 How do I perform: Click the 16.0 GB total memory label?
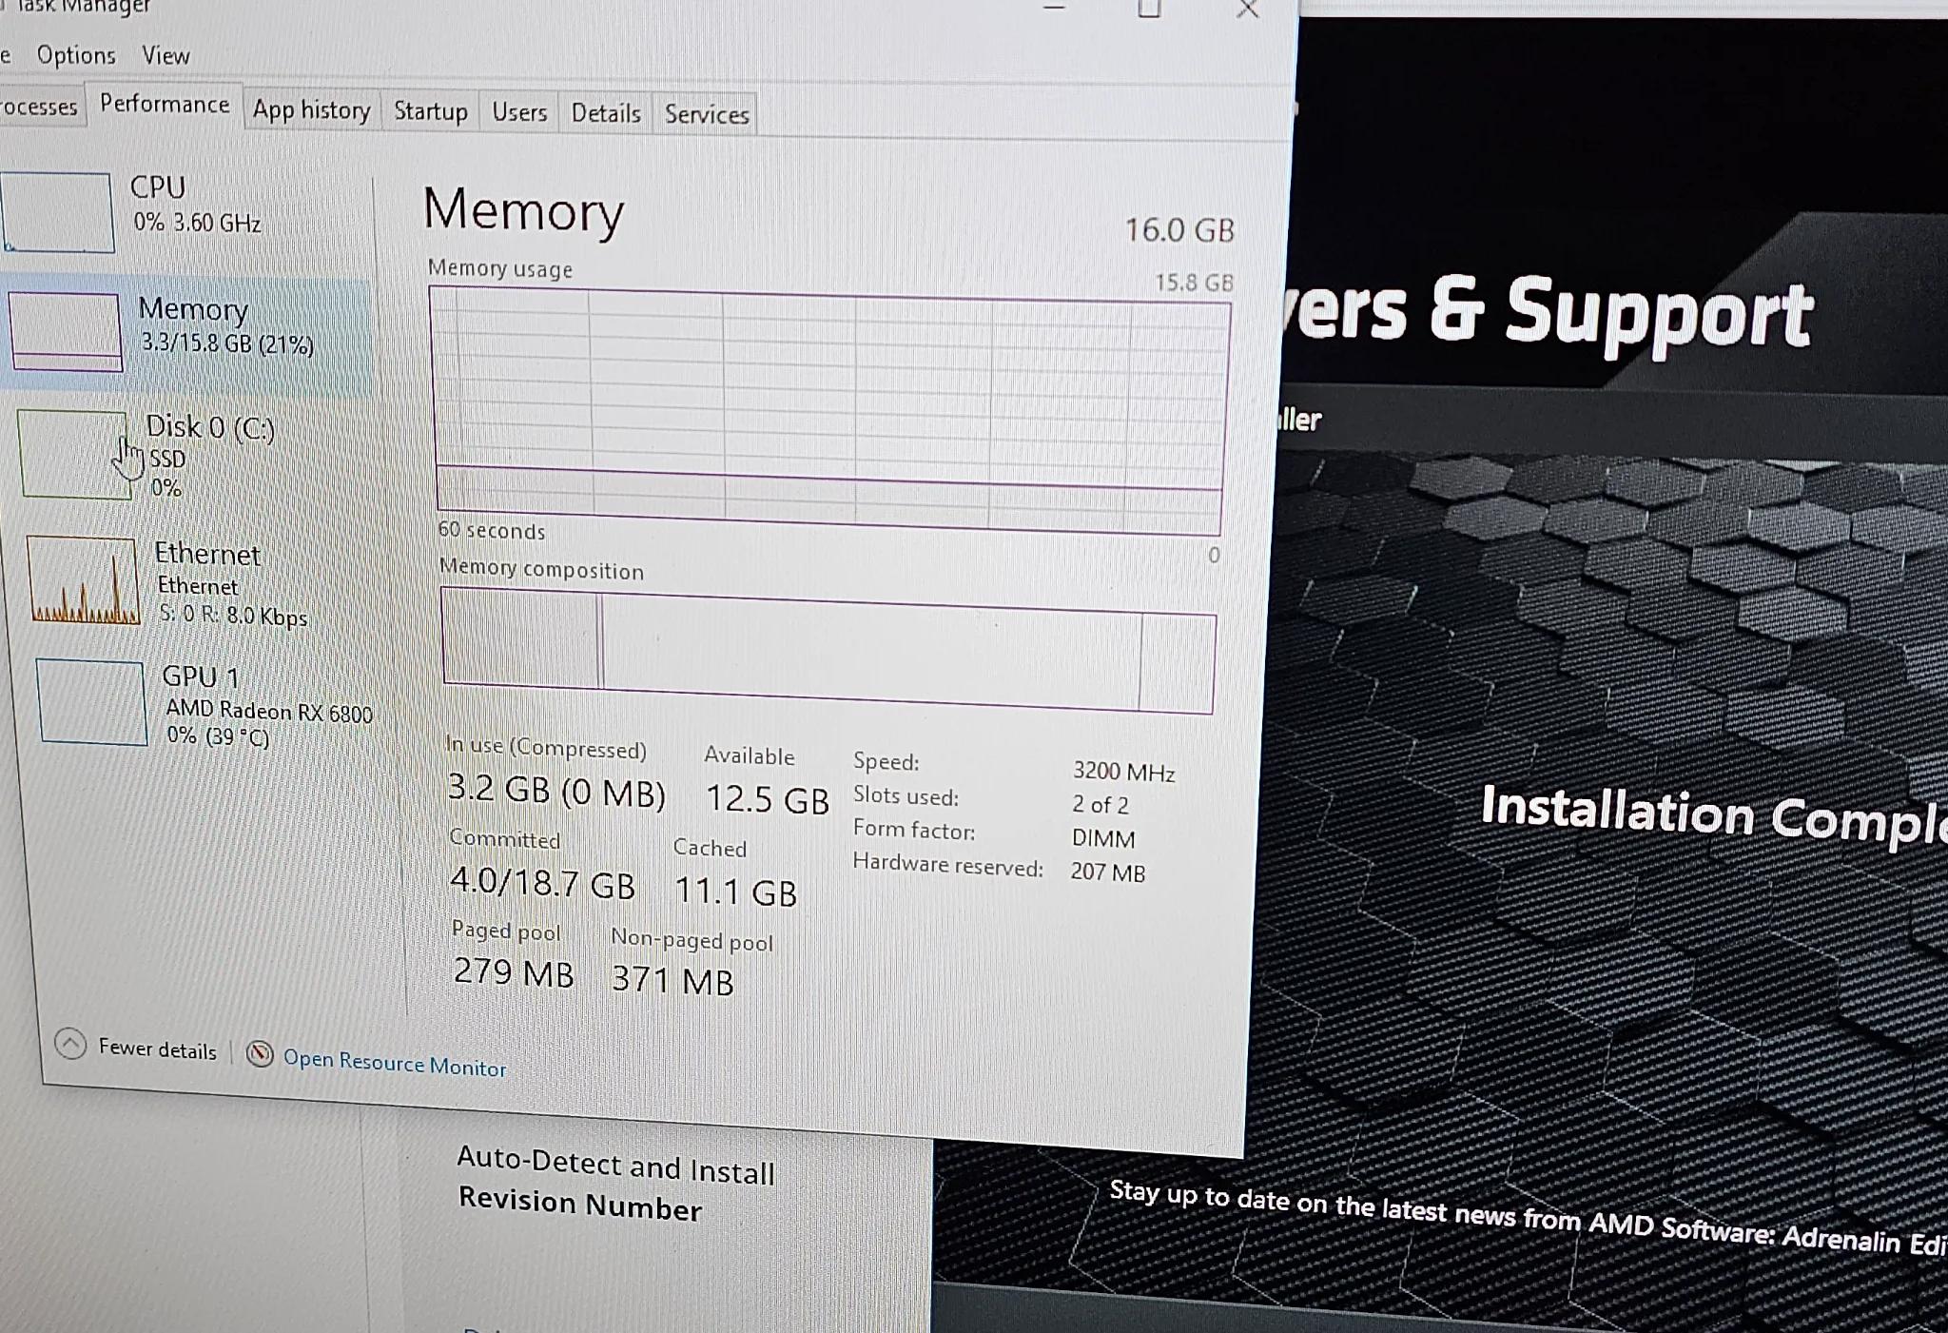point(1179,230)
